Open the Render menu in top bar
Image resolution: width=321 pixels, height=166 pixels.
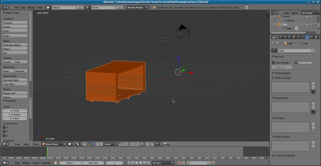31,8
